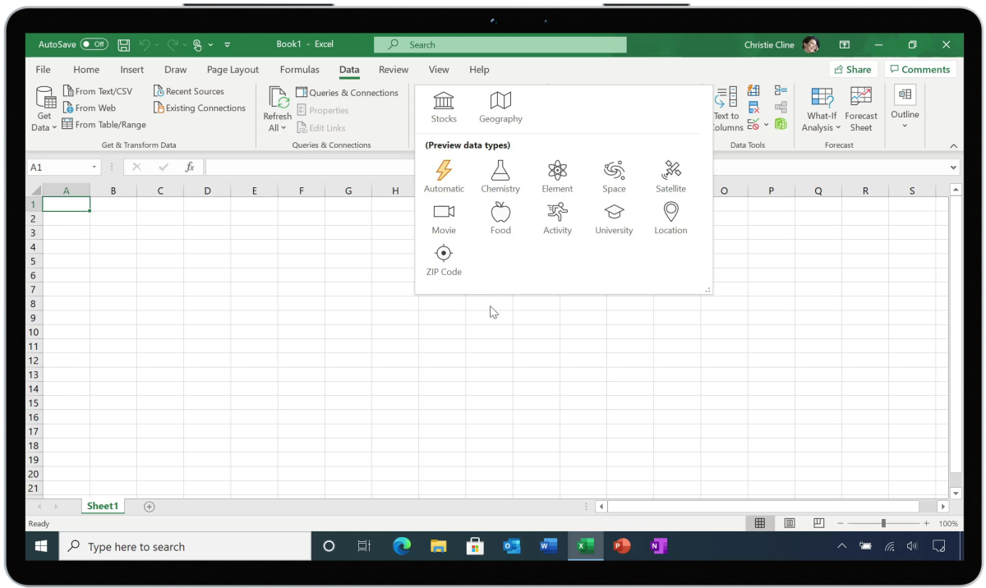The width and height of the screenshot is (986, 588).
Task: Switch to Page Layout view
Action: pyautogui.click(x=789, y=523)
